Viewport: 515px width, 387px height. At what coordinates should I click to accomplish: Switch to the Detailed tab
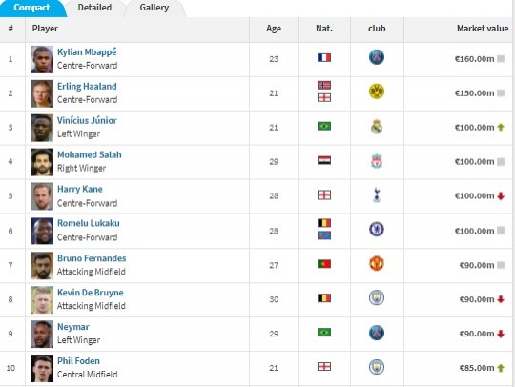point(94,8)
